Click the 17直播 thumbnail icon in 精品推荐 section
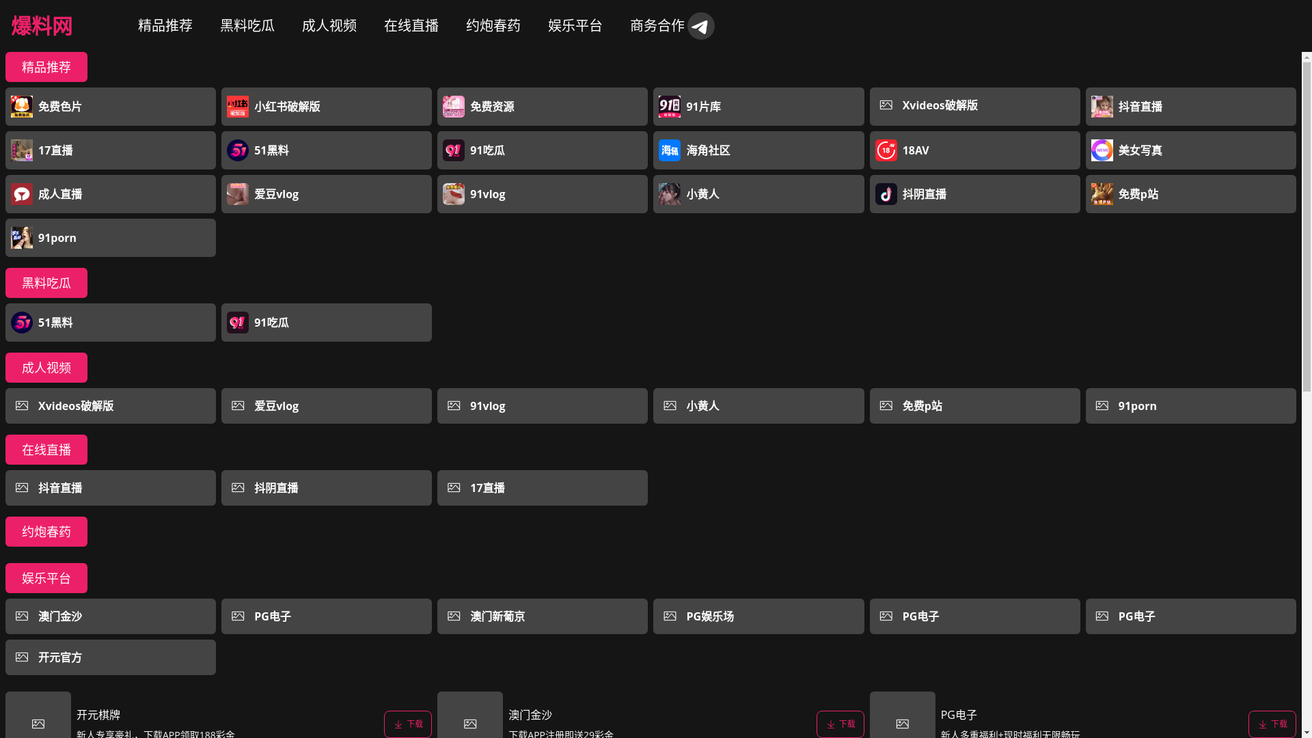The width and height of the screenshot is (1312, 738). pos(22,150)
